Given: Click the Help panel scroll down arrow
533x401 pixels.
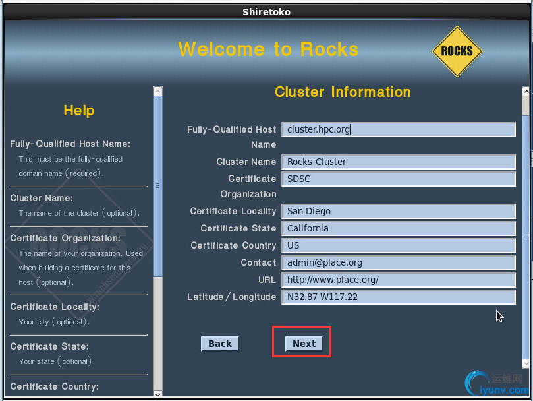Looking at the screenshot, I should [157, 394].
